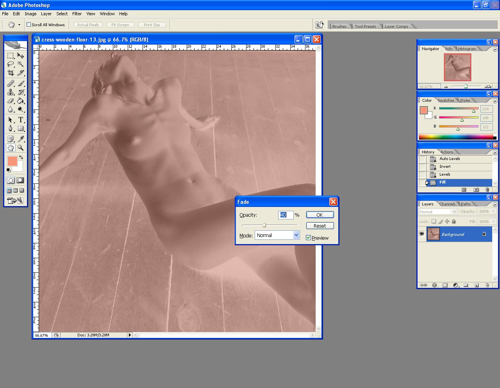Click Reset in the Fade dialog
This screenshot has height=388, width=500.
pyautogui.click(x=320, y=226)
